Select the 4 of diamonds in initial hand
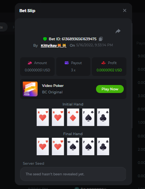Image resolution: width=145 pixels, height=189 pixels. point(73,117)
